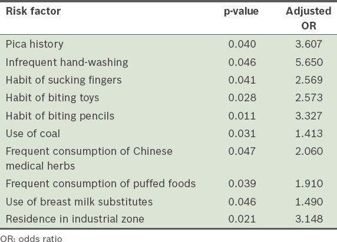This screenshot has width=337, height=242.
Task: Select the Pica history row label
Action: 35,44
